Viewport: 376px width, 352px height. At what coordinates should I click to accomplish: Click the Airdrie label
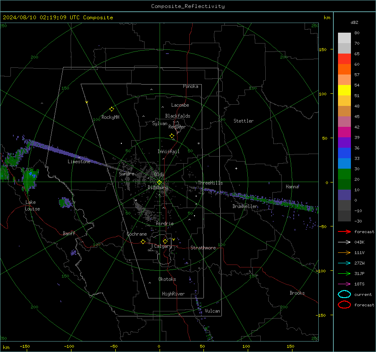click(165, 224)
